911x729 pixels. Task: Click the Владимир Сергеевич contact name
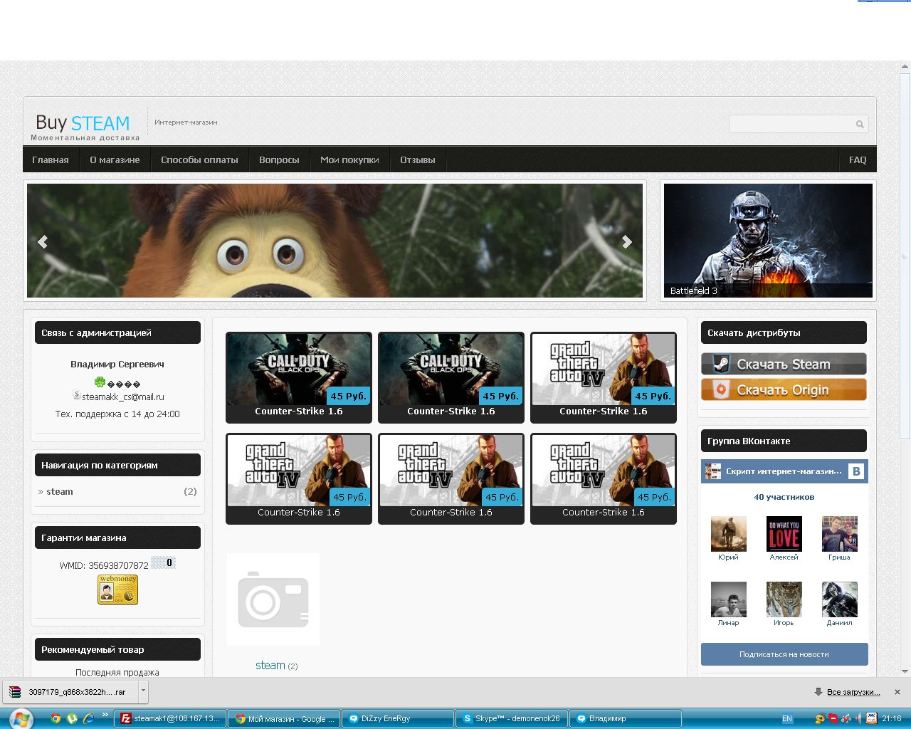tap(117, 364)
